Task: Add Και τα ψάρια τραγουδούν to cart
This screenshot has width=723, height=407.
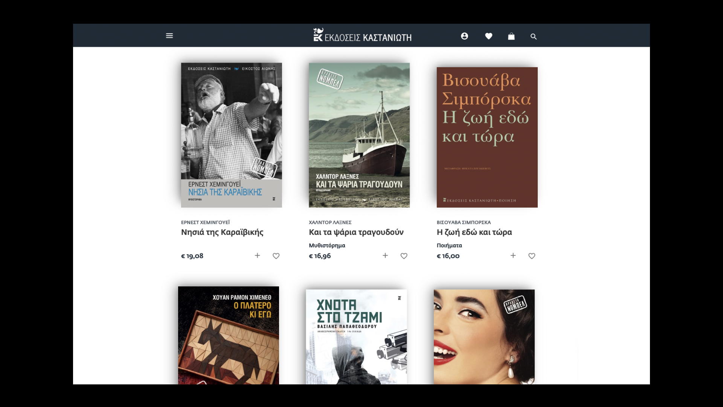Action: tap(385, 256)
